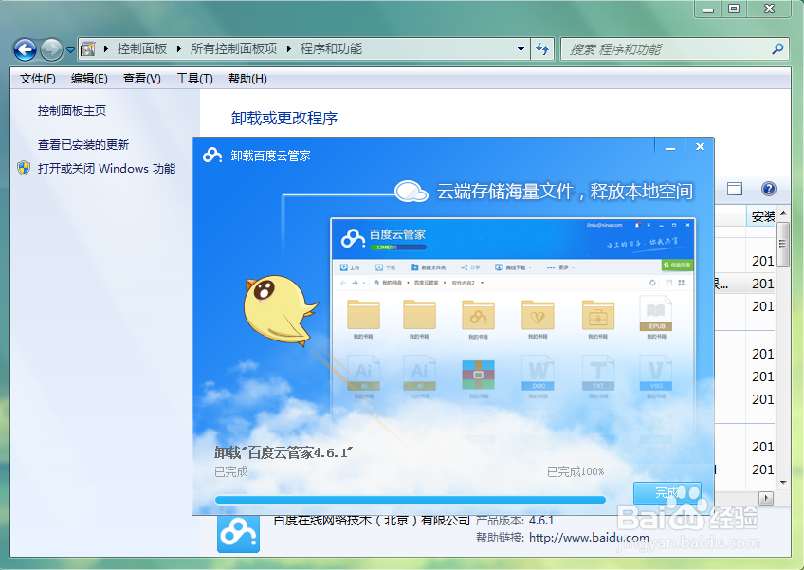Click the change view icon in toolbar
Screen dimensions: 804x570
coord(735,189)
